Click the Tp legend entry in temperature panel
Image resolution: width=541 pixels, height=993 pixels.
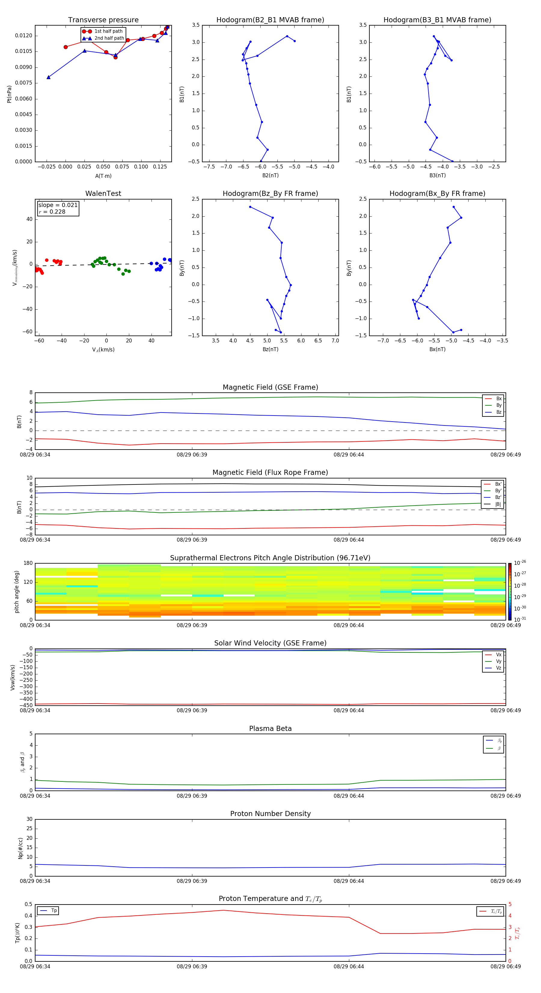pos(48,911)
